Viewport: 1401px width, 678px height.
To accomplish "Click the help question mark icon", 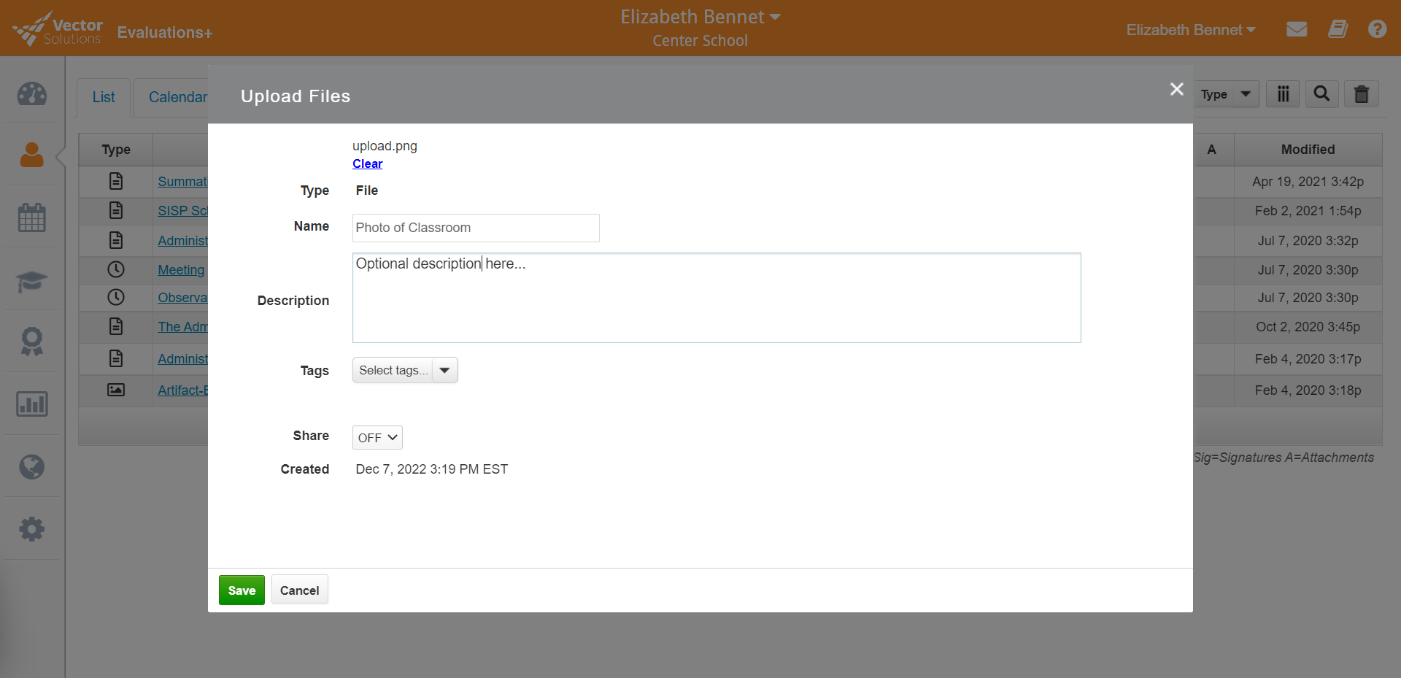I will pos(1377,30).
